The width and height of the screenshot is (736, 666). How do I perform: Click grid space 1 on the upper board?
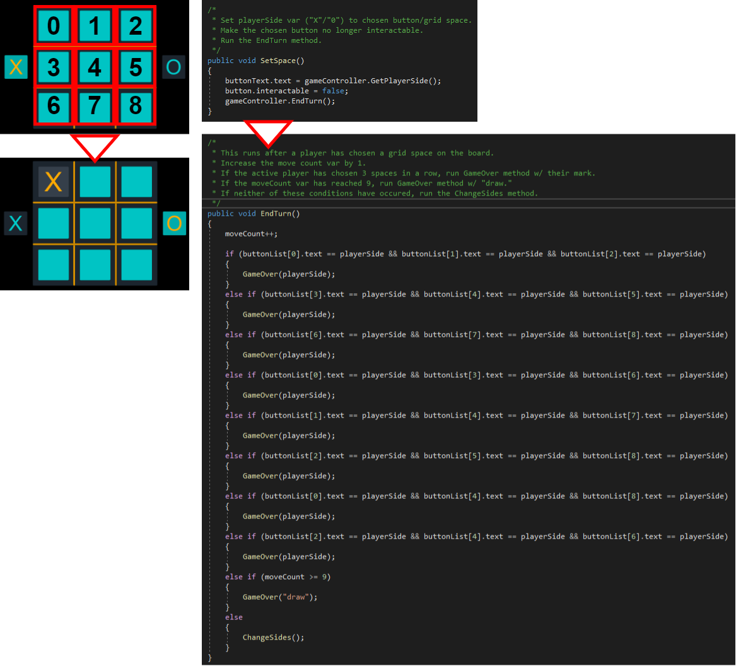(x=95, y=26)
